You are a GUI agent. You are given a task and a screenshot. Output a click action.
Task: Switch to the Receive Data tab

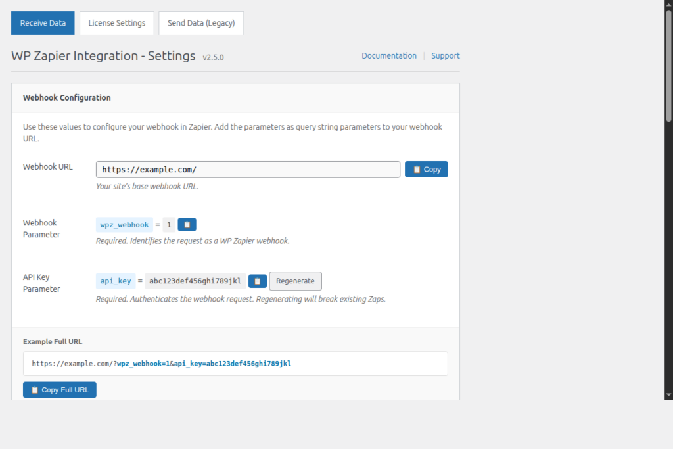43,23
